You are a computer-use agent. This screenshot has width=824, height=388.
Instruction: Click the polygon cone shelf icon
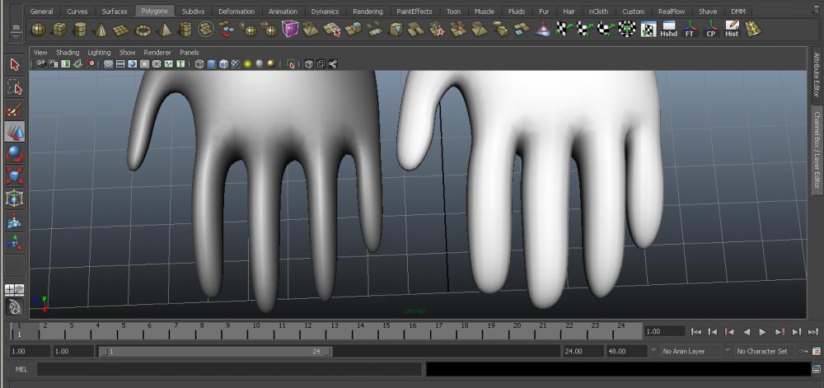100,30
